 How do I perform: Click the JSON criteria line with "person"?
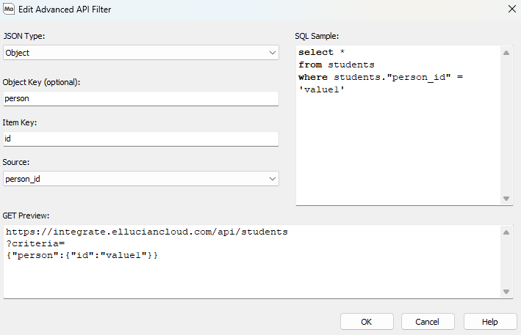[82, 254]
